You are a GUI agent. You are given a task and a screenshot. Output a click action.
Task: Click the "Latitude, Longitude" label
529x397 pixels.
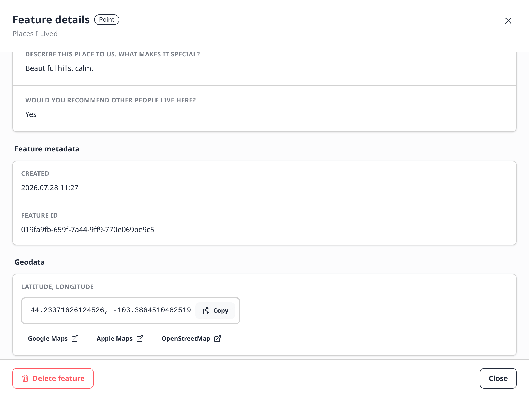[57, 287]
